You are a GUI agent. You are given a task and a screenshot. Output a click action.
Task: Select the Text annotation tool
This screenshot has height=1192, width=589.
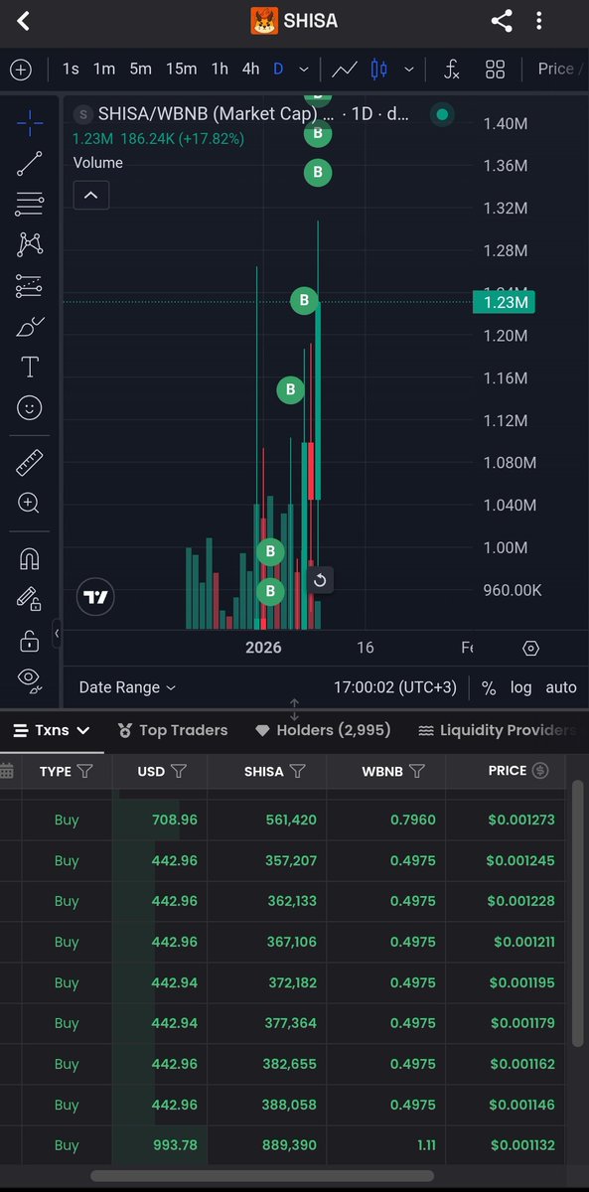(30, 367)
